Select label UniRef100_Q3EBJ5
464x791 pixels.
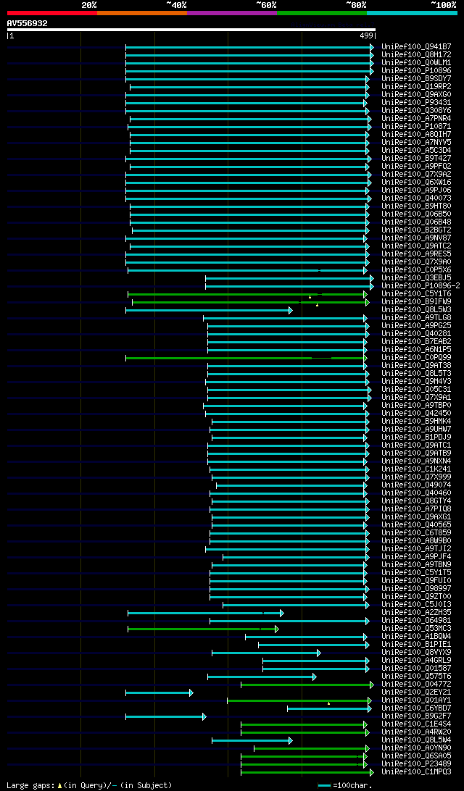pyautogui.click(x=417, y=278)
